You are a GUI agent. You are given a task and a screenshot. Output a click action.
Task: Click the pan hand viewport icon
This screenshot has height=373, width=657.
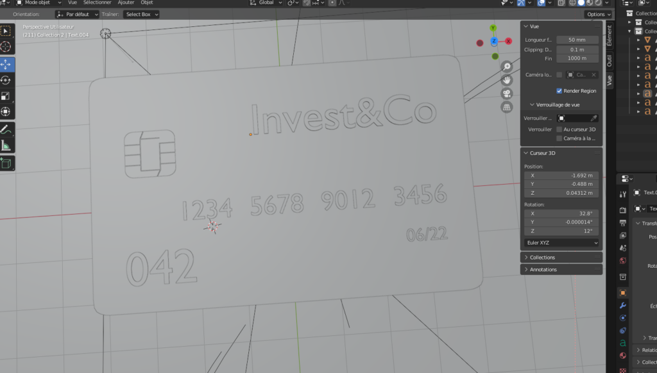(x=507, y=80)
